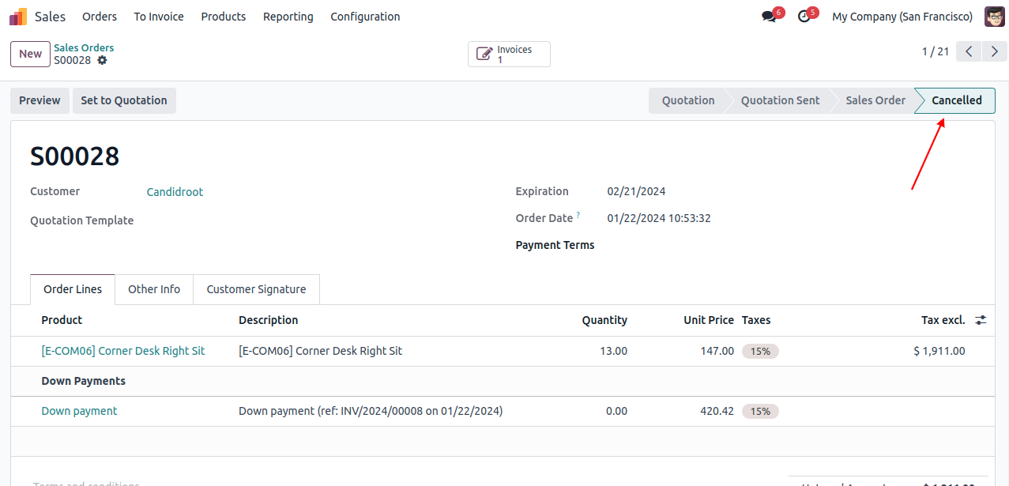Click the Set to Quotation button

point(124,100)
